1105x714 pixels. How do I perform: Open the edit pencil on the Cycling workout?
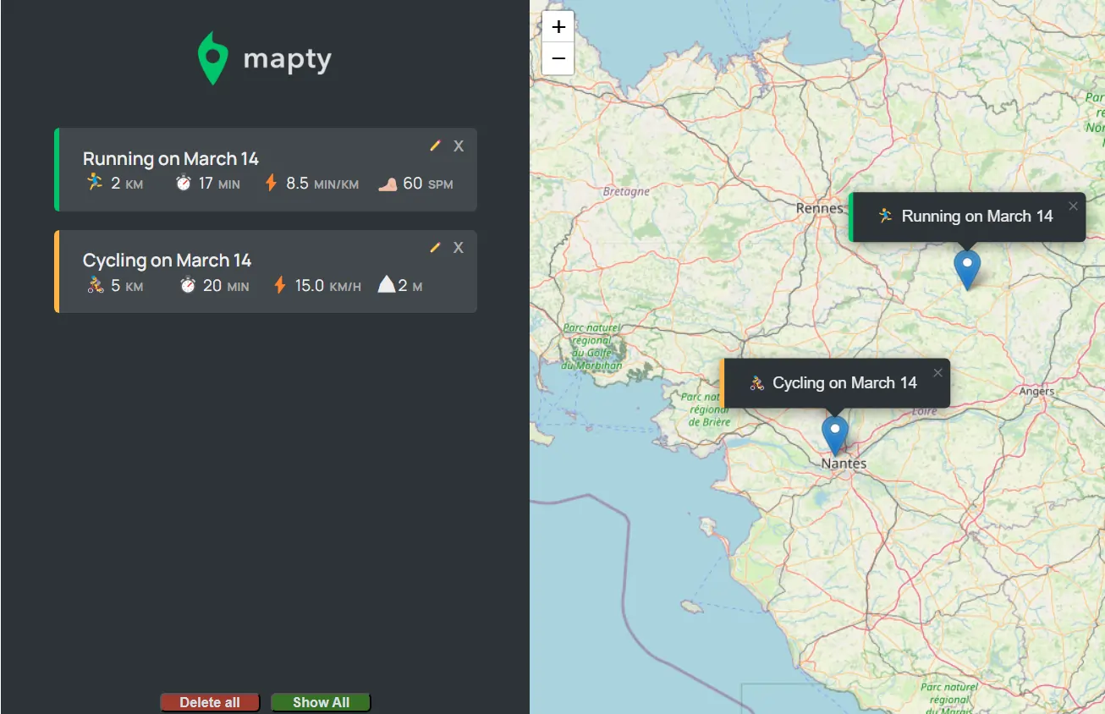tap(435, 247)
